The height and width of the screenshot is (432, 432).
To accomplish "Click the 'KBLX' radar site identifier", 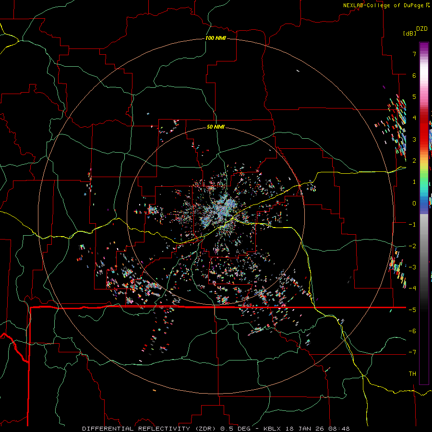I will pyautogui.click(x=272, y=429).
